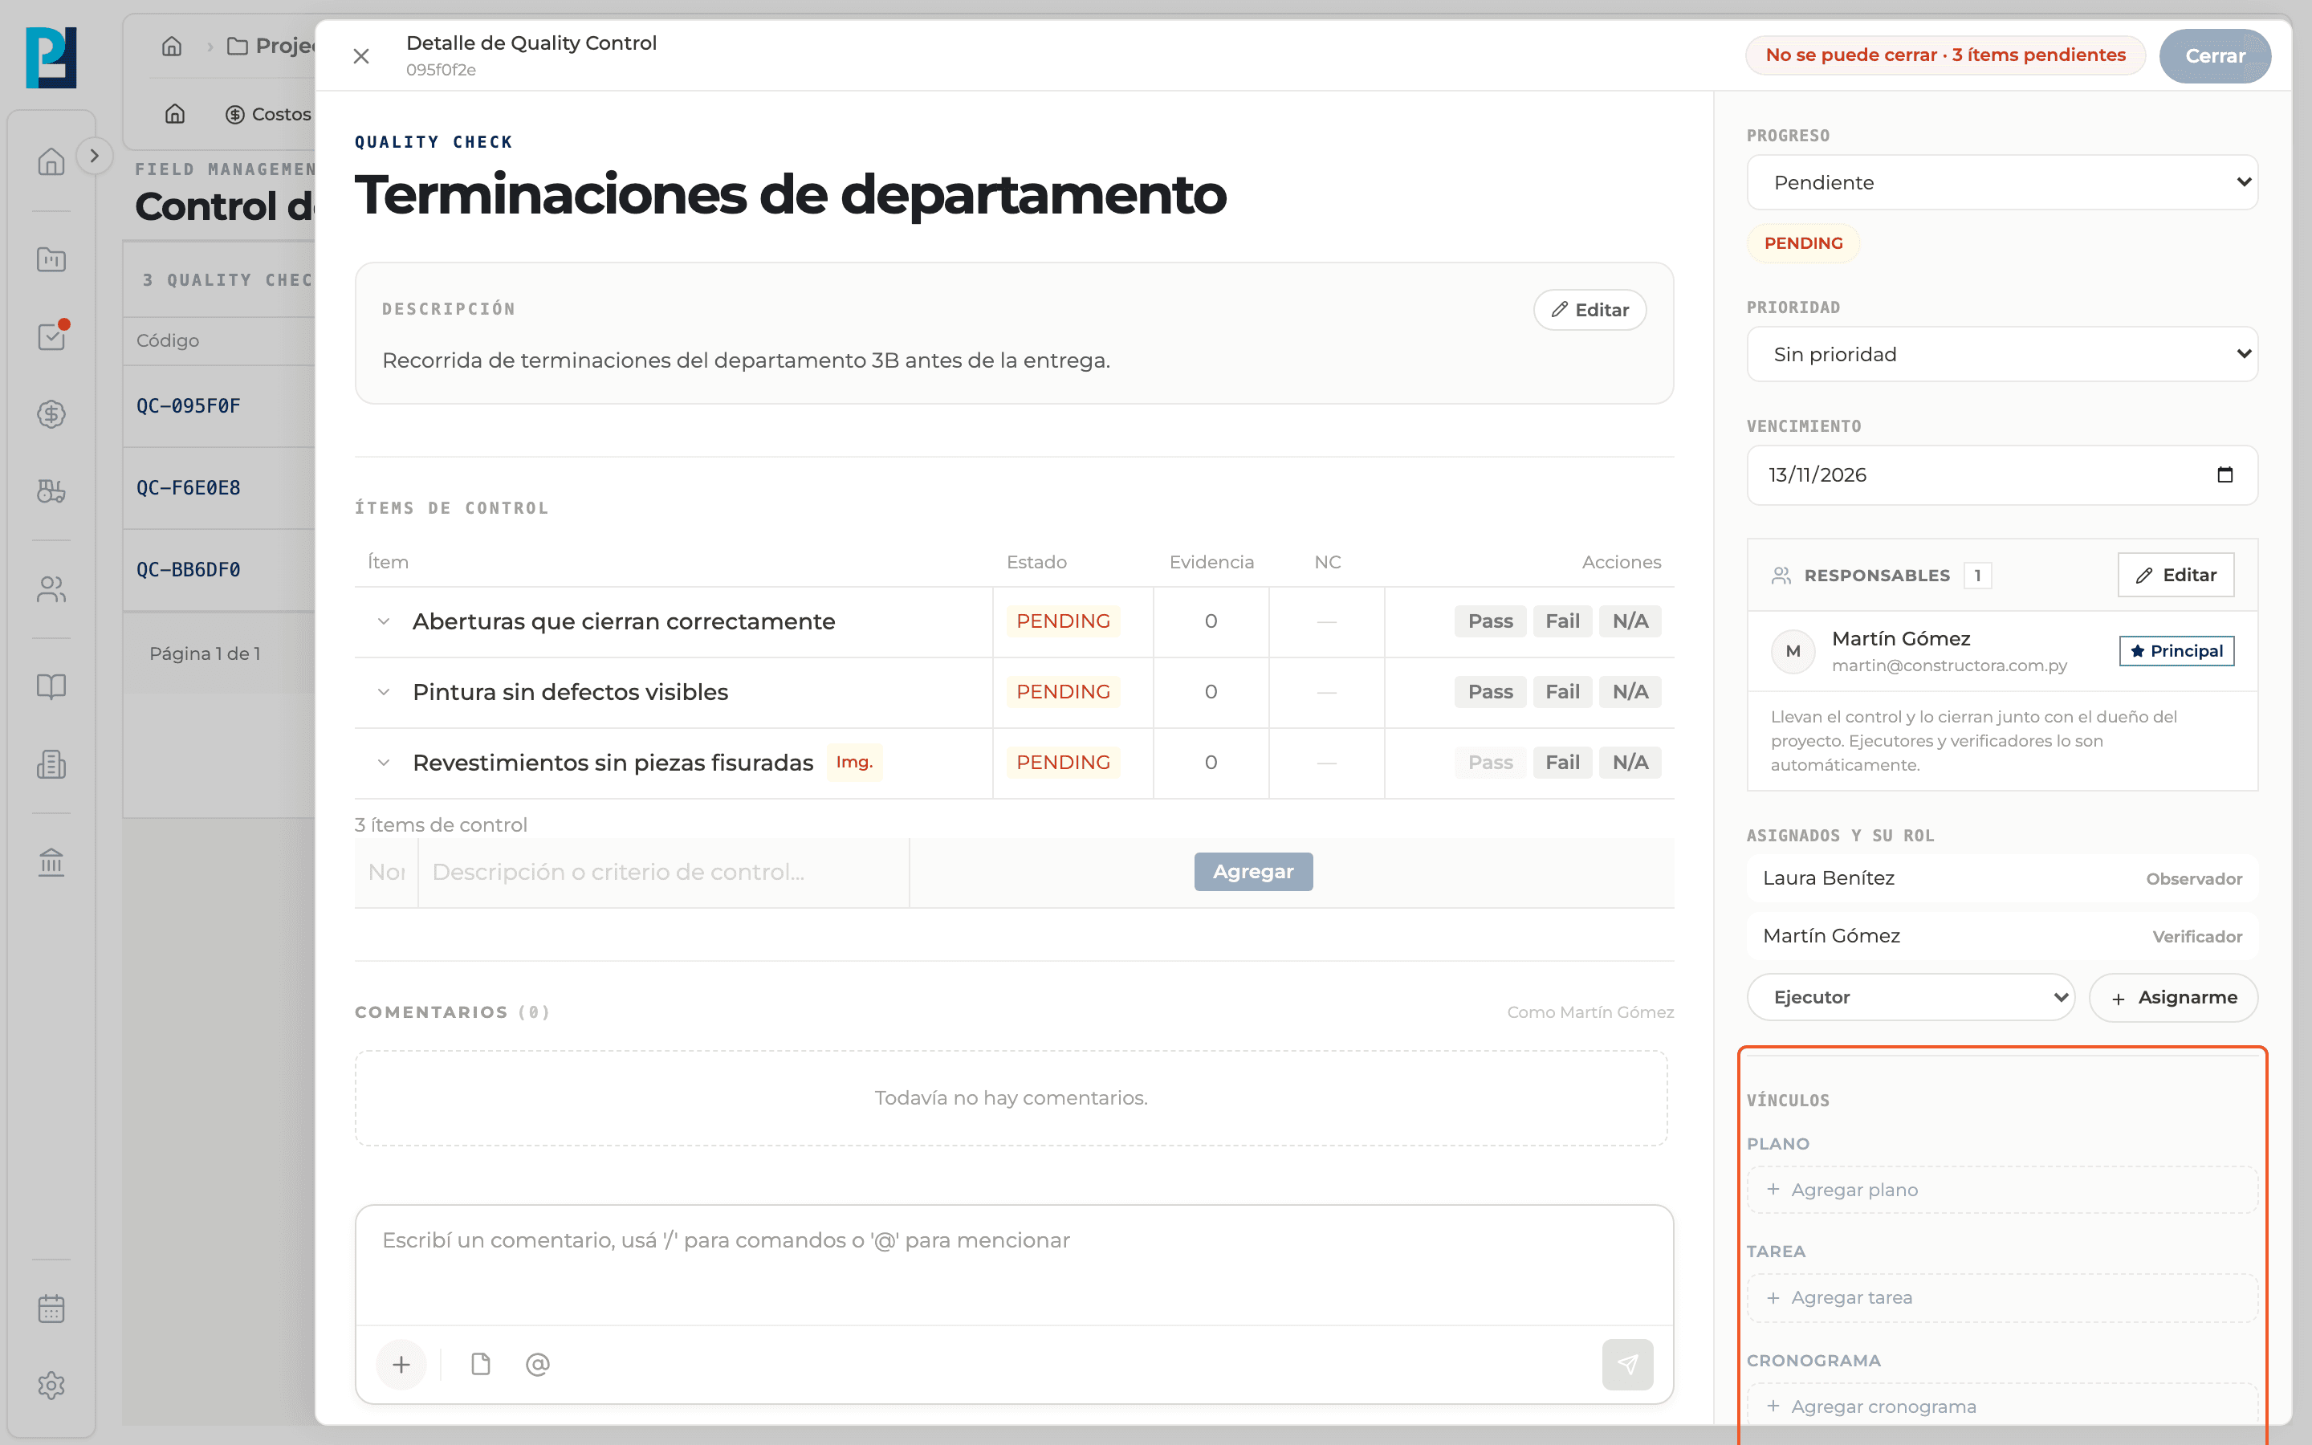Image resolution: width=2312 pixels, height=1445 pixels.
Task: Click the document file icon in comment toolbar
Action: point(481,1365)
